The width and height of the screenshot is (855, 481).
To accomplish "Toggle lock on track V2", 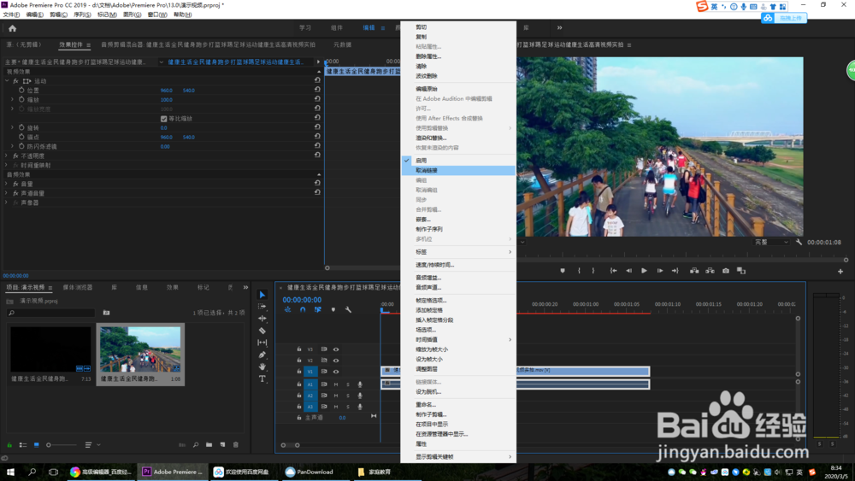I will (298, 360).
